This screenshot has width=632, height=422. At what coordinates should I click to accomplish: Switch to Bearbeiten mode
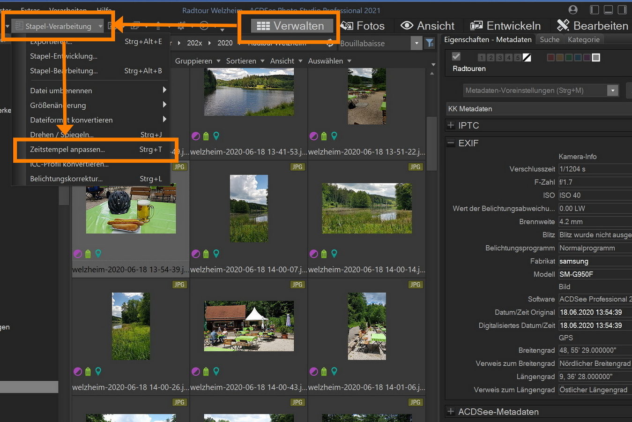[592, 26]
